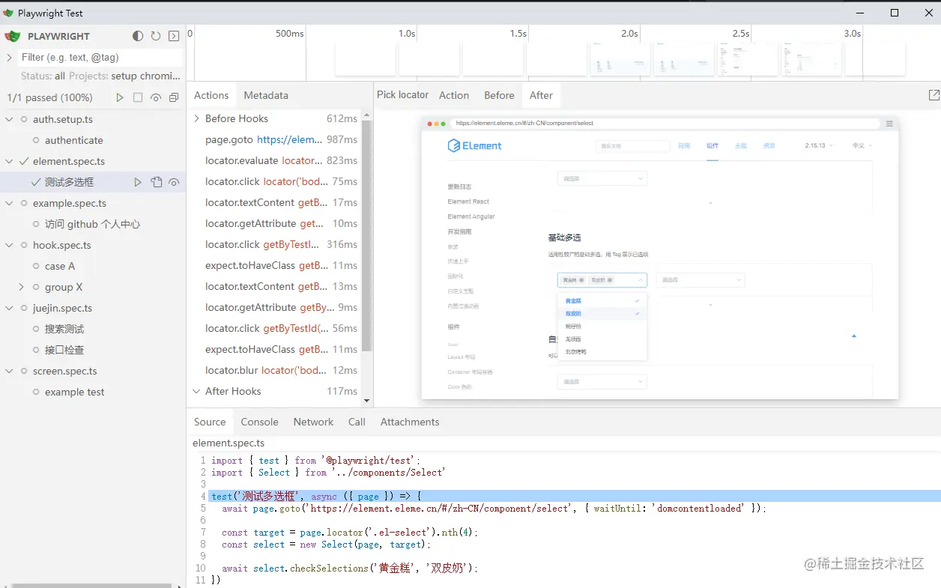Select the page.goto action row
Viewport: 941px width, 588px height.
274,139
